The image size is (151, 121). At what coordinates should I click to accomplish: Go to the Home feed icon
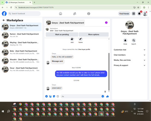60,14
